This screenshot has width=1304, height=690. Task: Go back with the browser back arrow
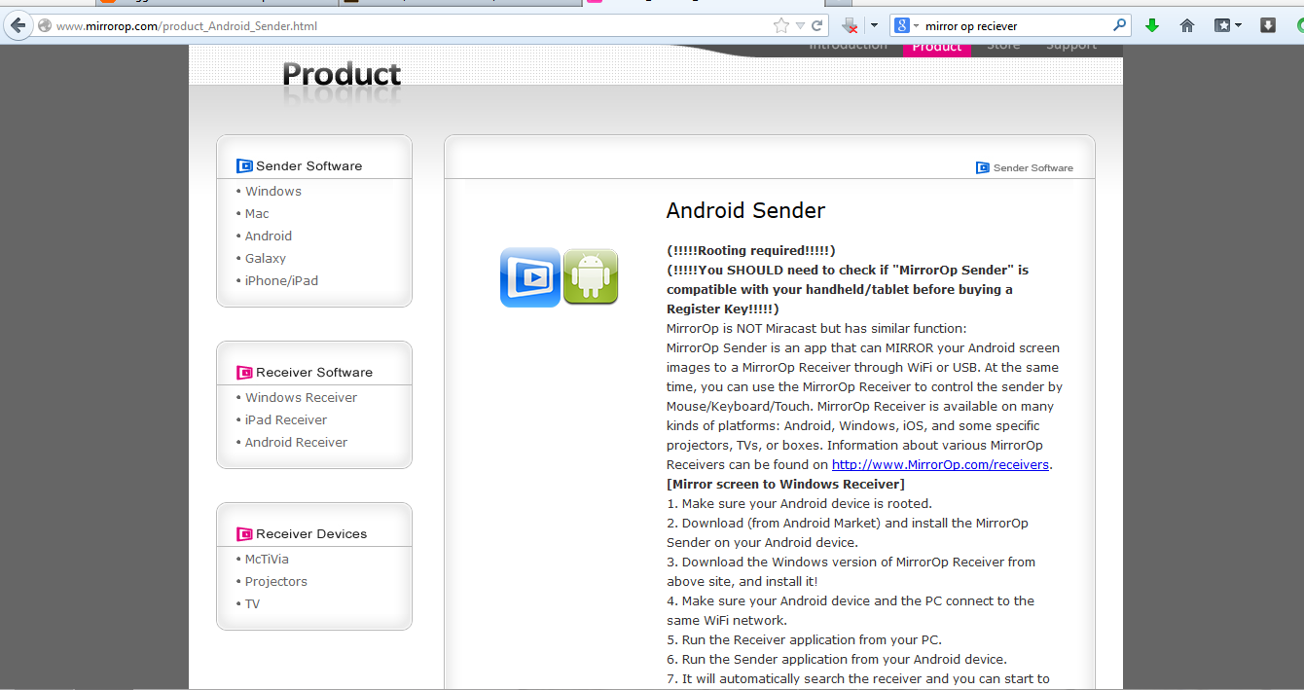(17, 26)
